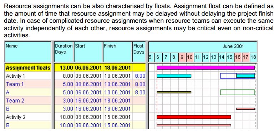The height and width of the screenshot is (135, 279).
Task: Click Team 1 duration cell 5.00
Action: tap(68, 84)
